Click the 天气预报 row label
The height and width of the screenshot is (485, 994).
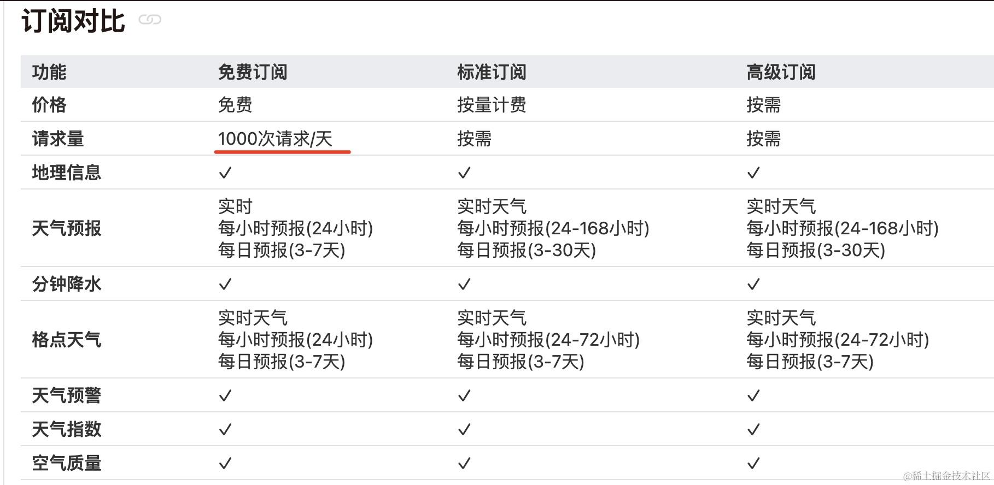(67, 228)
